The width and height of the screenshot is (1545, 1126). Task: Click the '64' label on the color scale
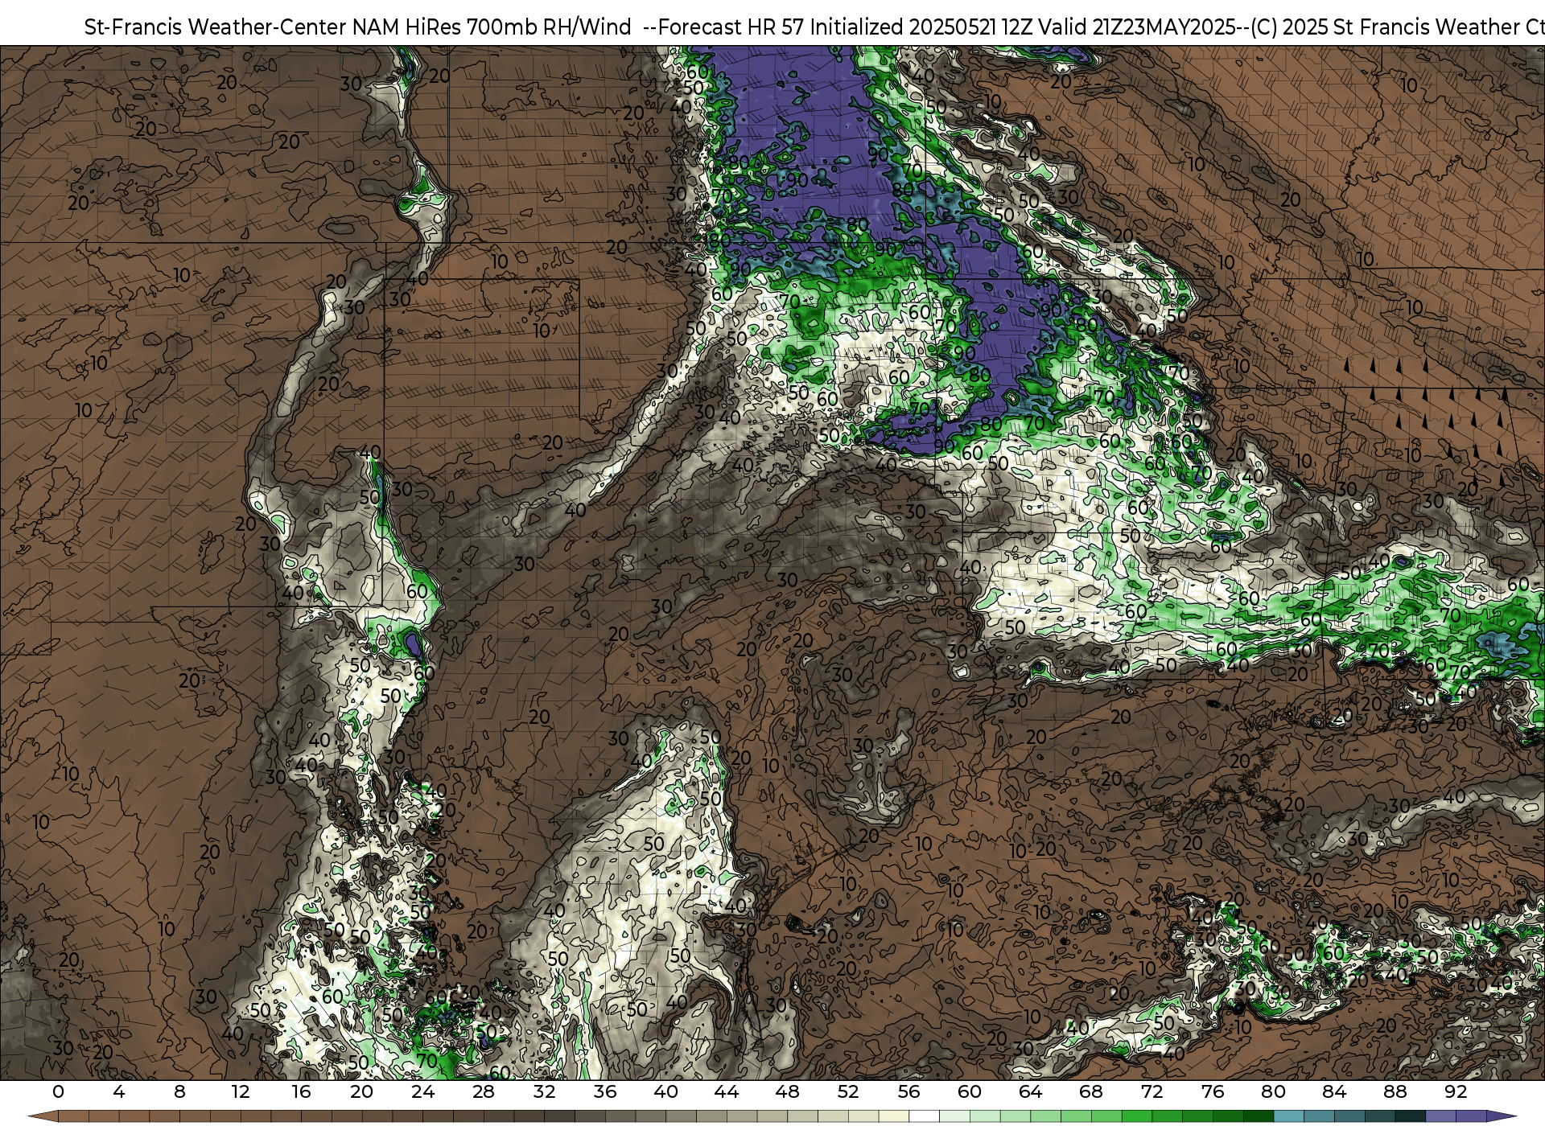1030,1092
